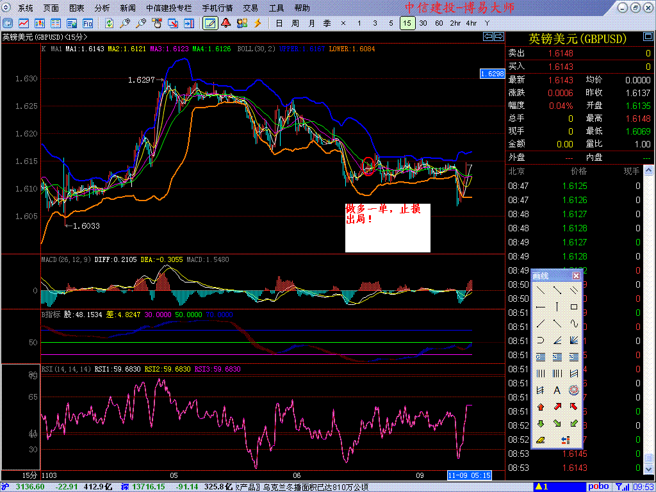Select the yellow eraser tool
656x492 pixels.
point(541,440)
